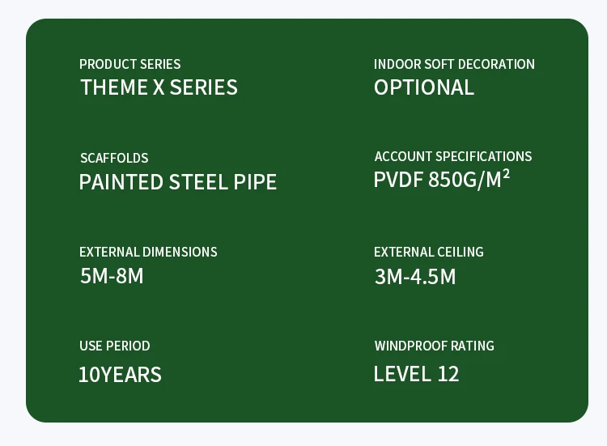Select the PVDF 850G/M² value

pyautogui.click(x=442, y=179)
